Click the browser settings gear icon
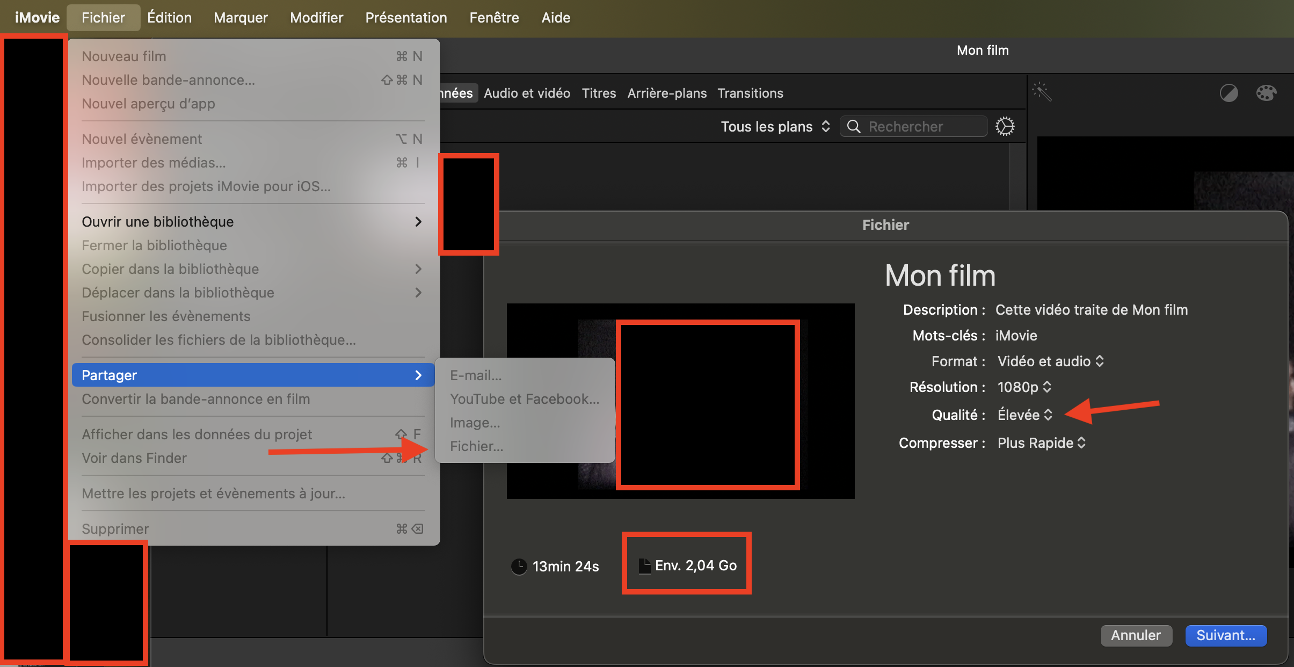This screenshot has width=1294, height=667. point(1005,126)
